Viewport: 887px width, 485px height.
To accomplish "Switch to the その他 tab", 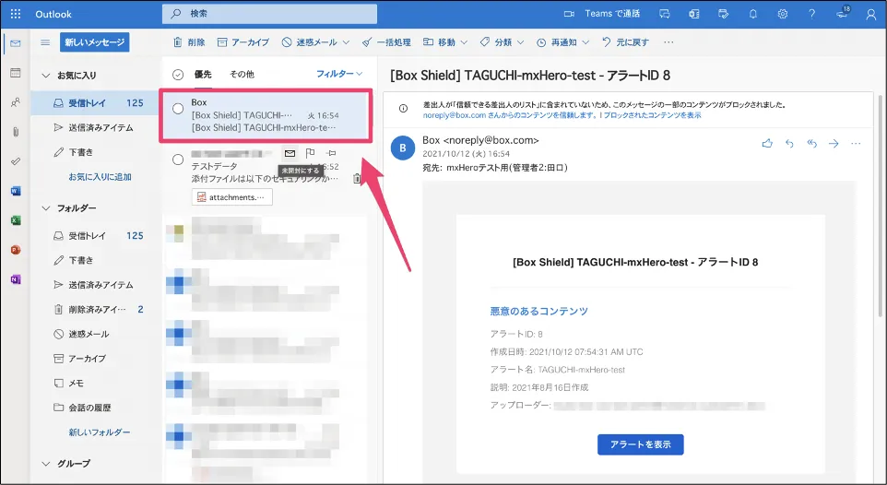I will point(242,74).
